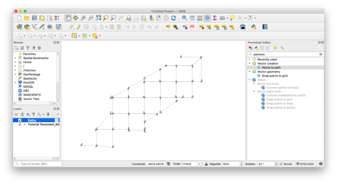The width and height of the screenshot is (337, 184).
Task: Create a new project with the blank page icon
Action: (x=19, y=18)
